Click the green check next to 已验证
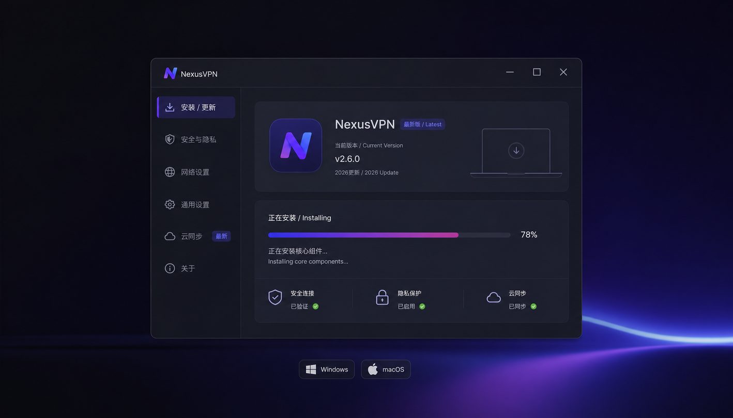The image size is (733, 418). [x=315, y=307]
